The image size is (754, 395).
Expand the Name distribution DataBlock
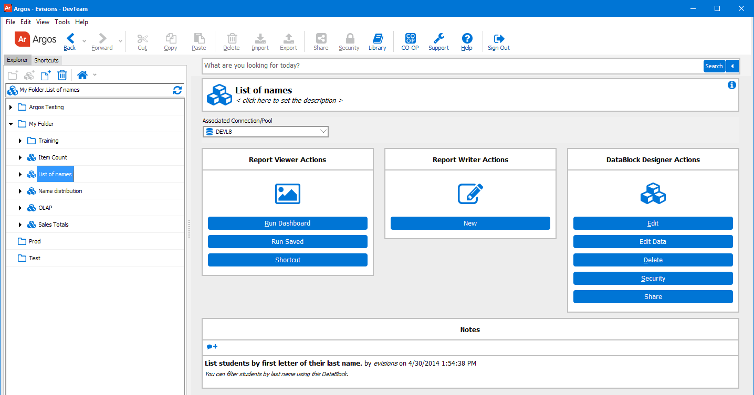pyautogui.click(x=20, y=191)
